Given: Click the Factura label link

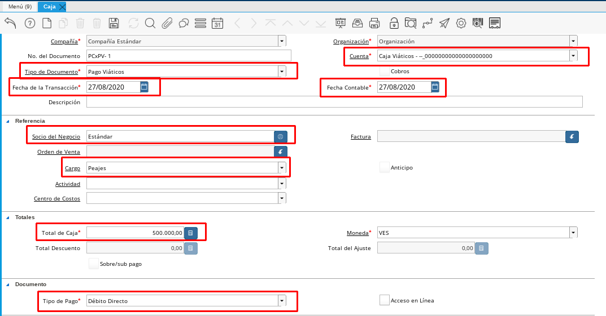Looking at the screenshot, I should click(x=360, y=136).
